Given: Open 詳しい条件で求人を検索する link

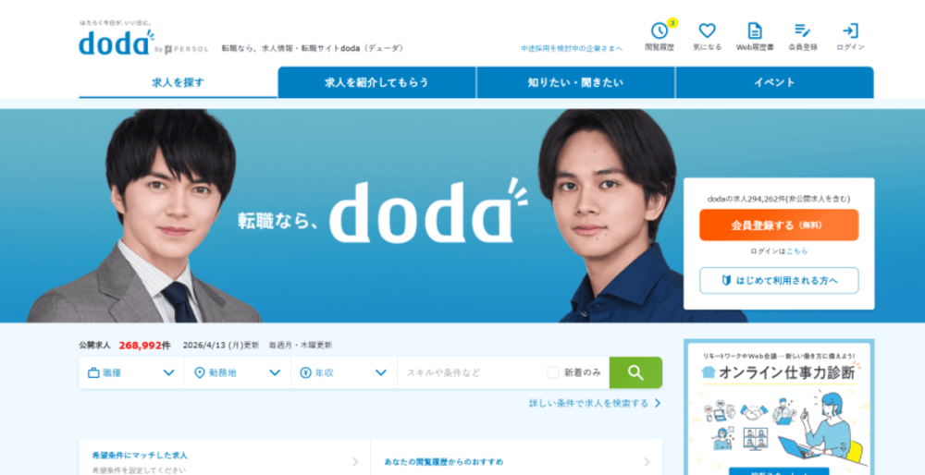Looking at the screenshot, I should pyautogui.click(x=595, y=404).
